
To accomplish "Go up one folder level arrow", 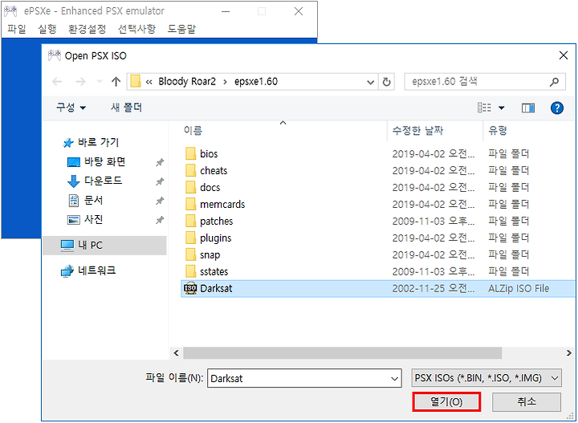I will pyautogui.click(x=116, y=81).
